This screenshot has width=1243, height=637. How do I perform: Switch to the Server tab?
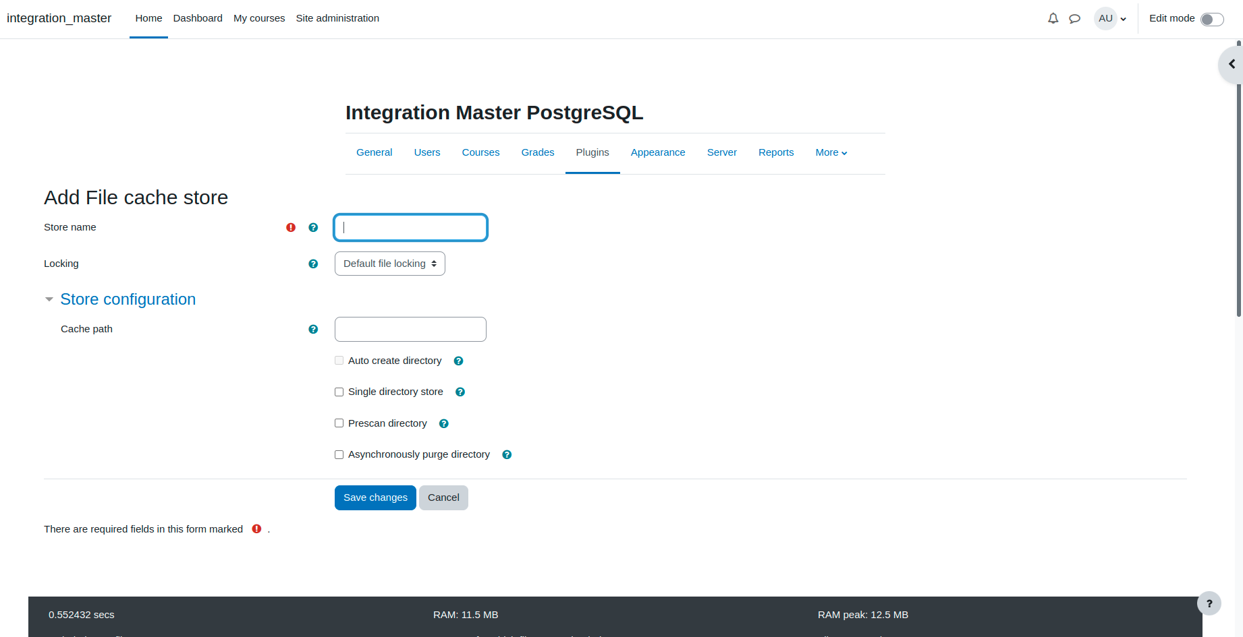click(722, 152)
